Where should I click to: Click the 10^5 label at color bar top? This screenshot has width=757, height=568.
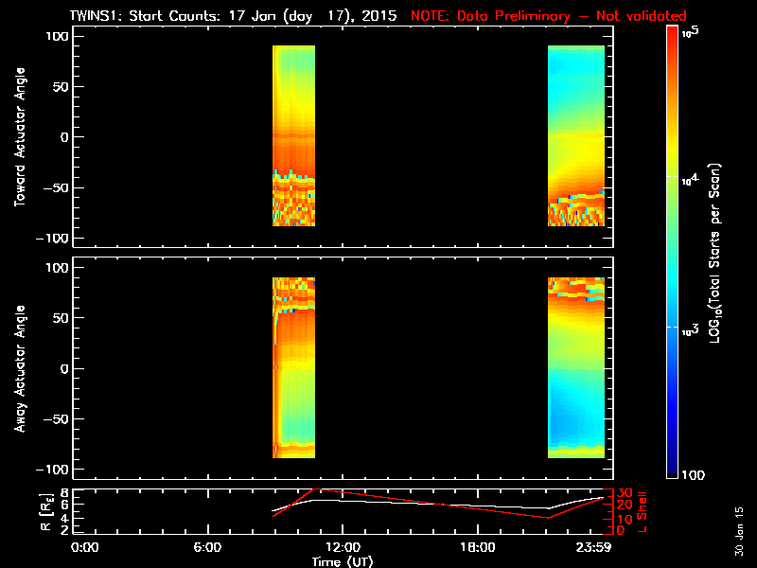pos(691,32)
